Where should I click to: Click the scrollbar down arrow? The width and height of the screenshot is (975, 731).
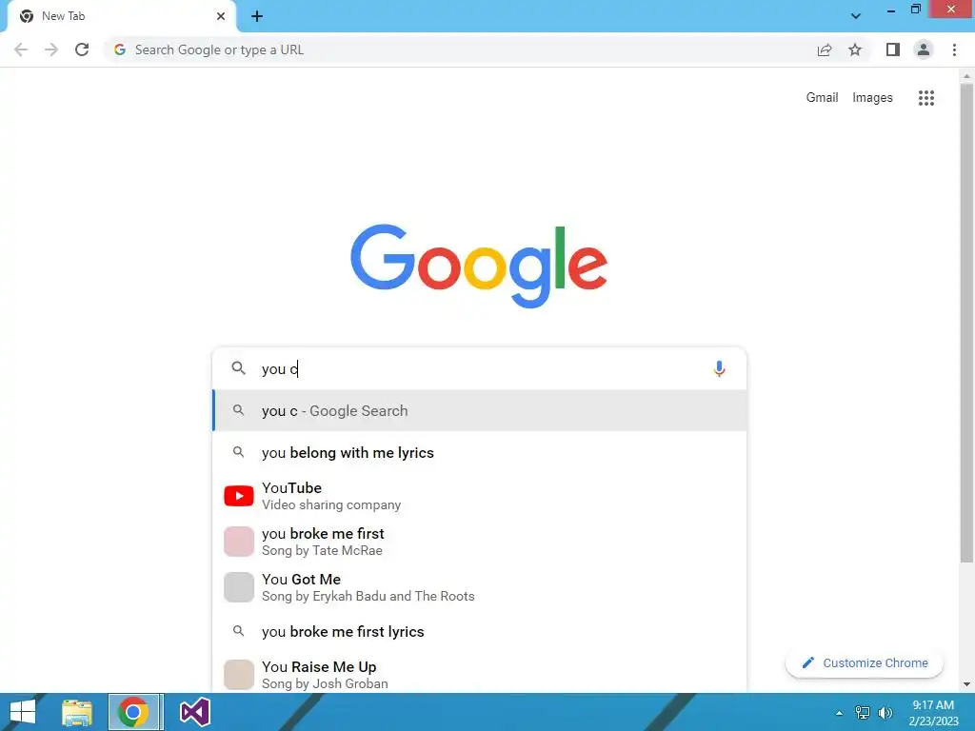(966, 684)
